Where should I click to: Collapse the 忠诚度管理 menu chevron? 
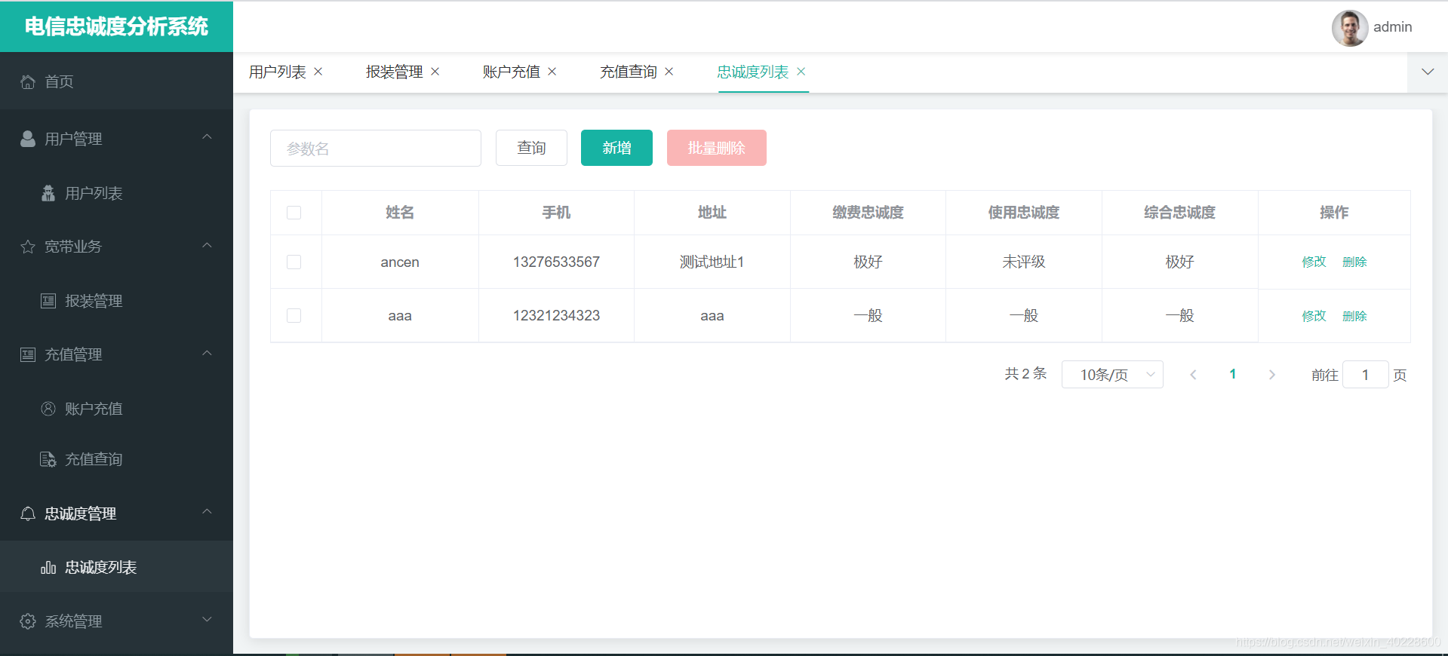tap(207, 512)
